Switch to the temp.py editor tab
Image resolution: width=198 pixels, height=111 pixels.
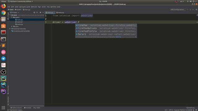coord(60,12)
